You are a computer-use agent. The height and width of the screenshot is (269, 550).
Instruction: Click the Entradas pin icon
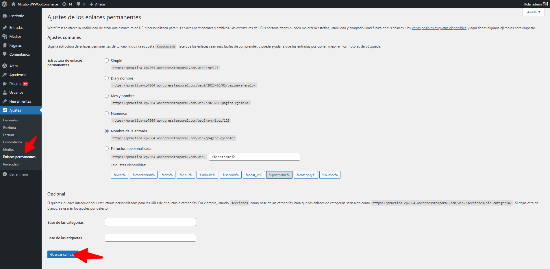[5, 27]
